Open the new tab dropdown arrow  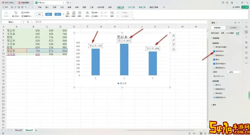[x=71, y=3]
